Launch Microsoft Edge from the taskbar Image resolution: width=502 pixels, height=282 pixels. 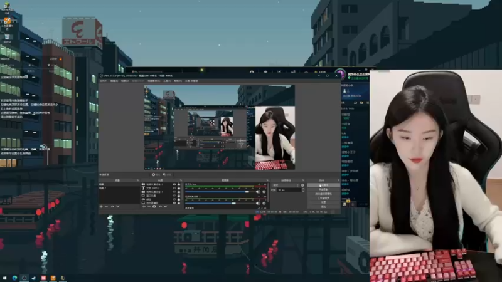[14, 278]
